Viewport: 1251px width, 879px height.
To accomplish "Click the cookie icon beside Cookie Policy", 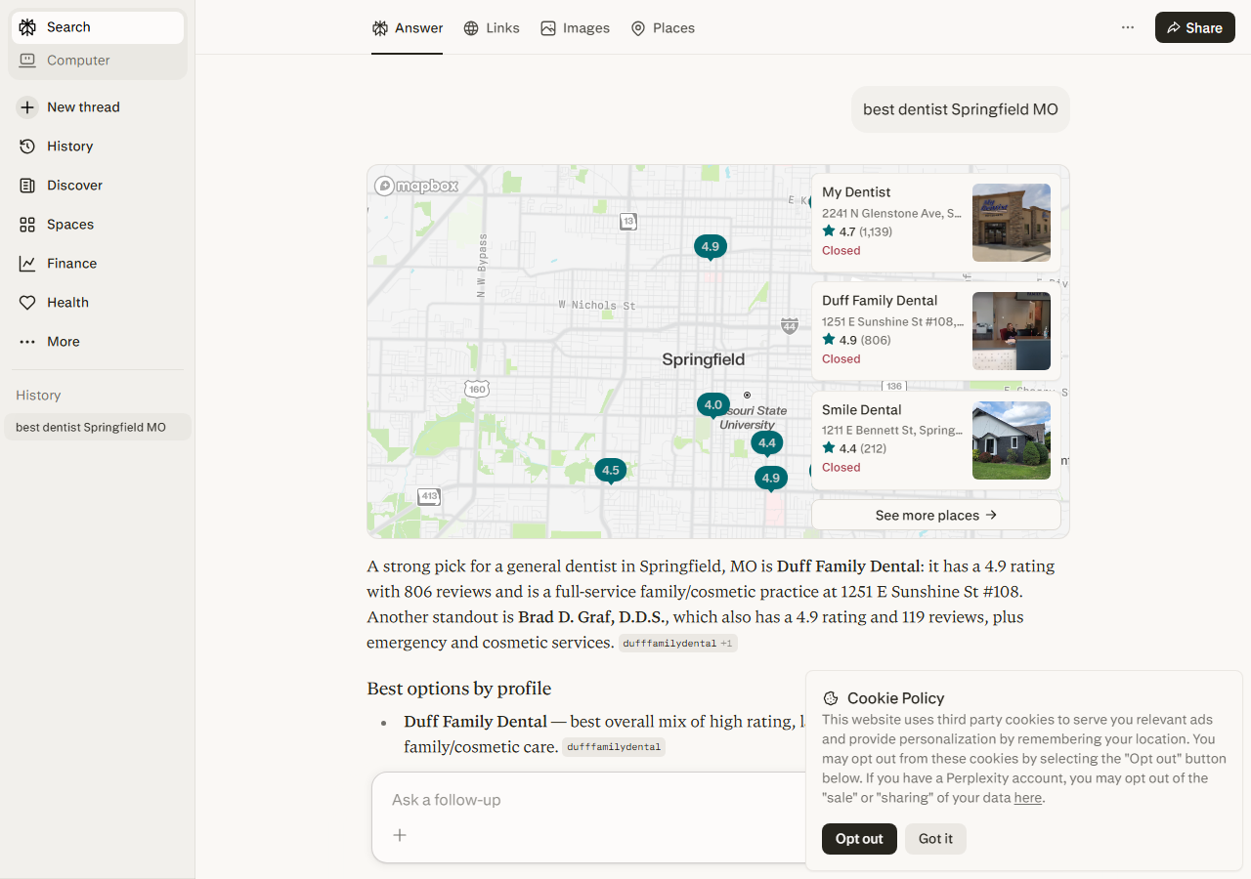I will click(831, 698).
